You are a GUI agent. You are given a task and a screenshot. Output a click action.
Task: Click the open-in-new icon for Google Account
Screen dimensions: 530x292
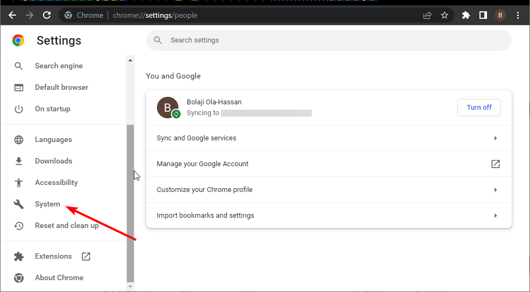pos(495,164)
